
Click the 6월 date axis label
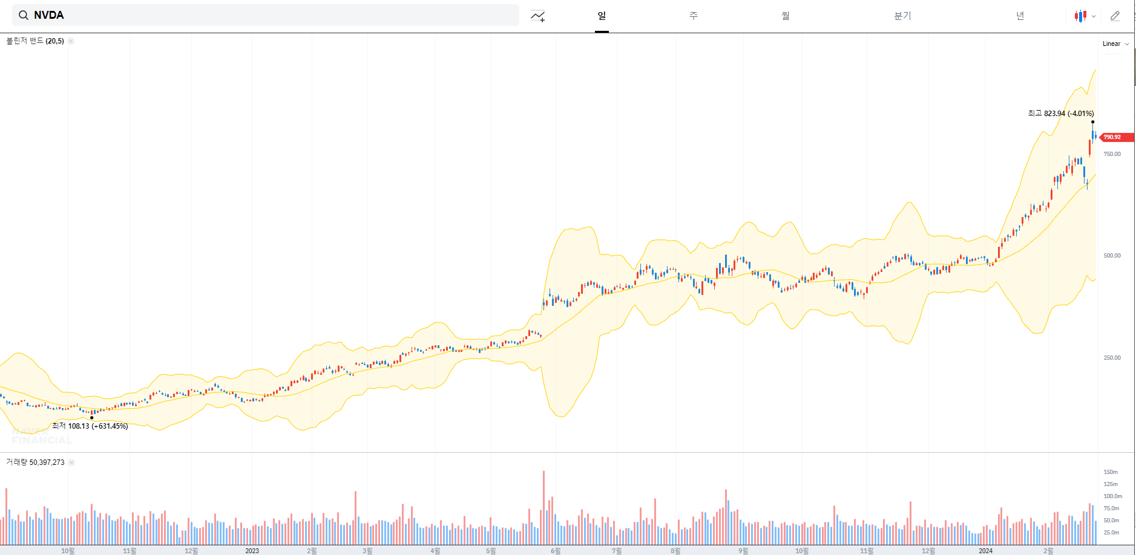coord(556,551)
